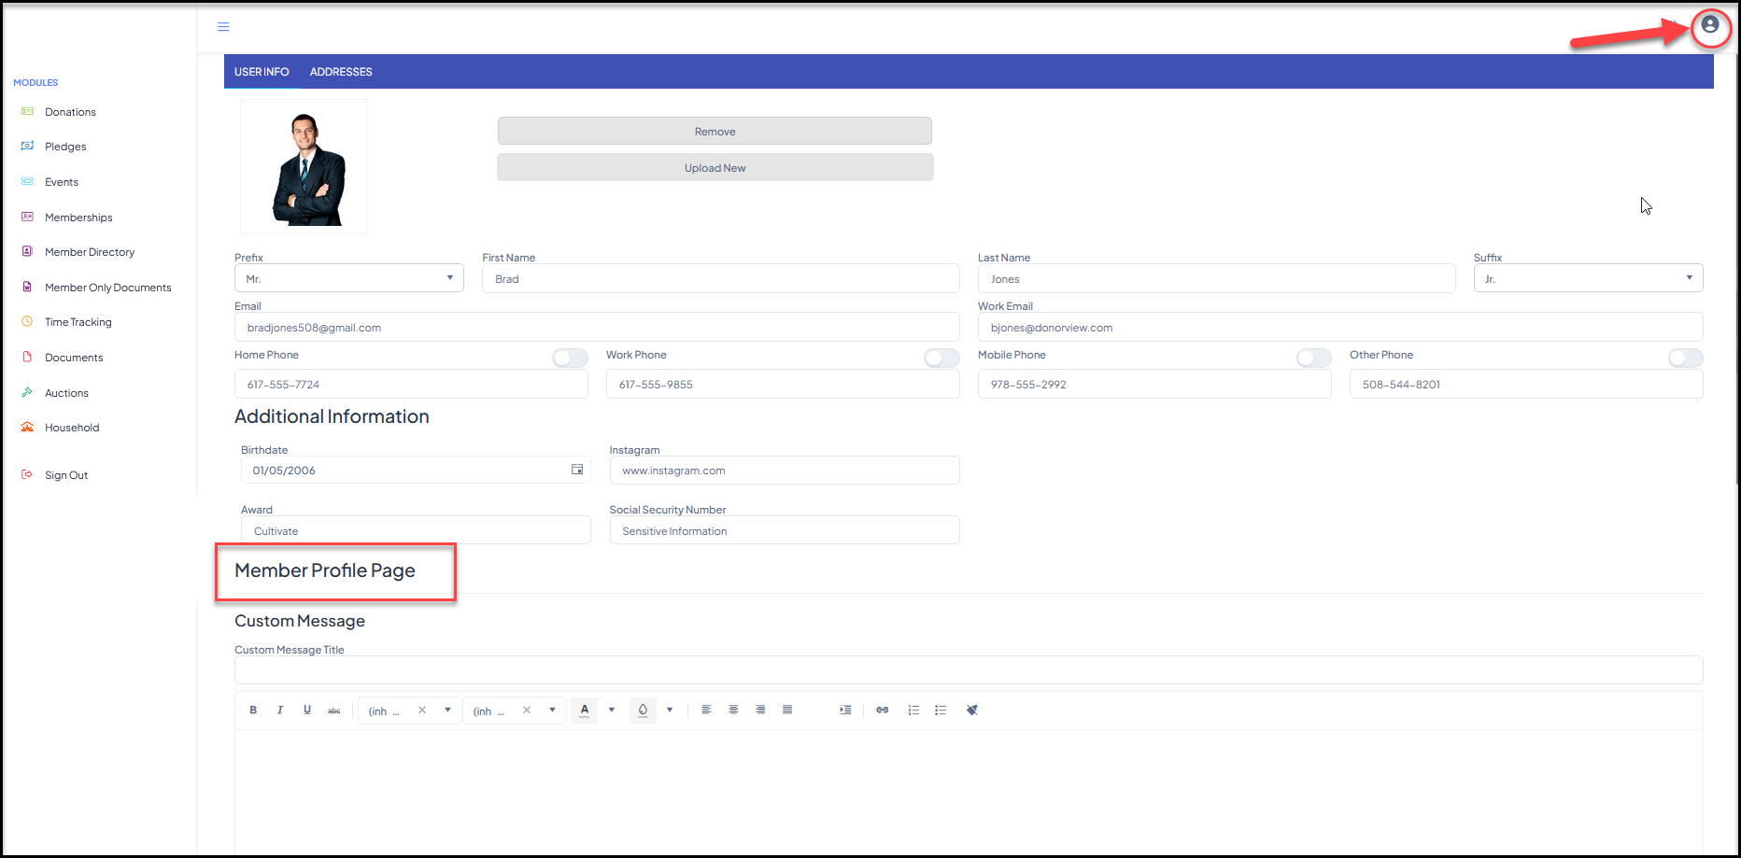
Task: Open the user account profile icon
Action: [x=1709, y=25]
